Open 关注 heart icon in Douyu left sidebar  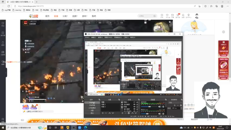[3, 24]
